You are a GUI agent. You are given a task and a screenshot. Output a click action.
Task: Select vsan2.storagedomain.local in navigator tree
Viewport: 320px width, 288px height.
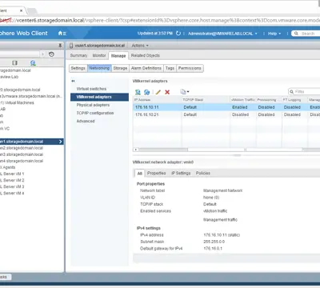point(22,148)
